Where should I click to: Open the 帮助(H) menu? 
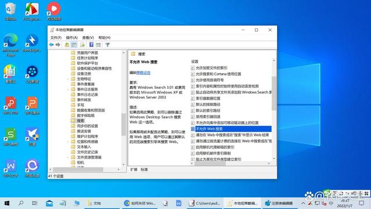tap(104, 37)
